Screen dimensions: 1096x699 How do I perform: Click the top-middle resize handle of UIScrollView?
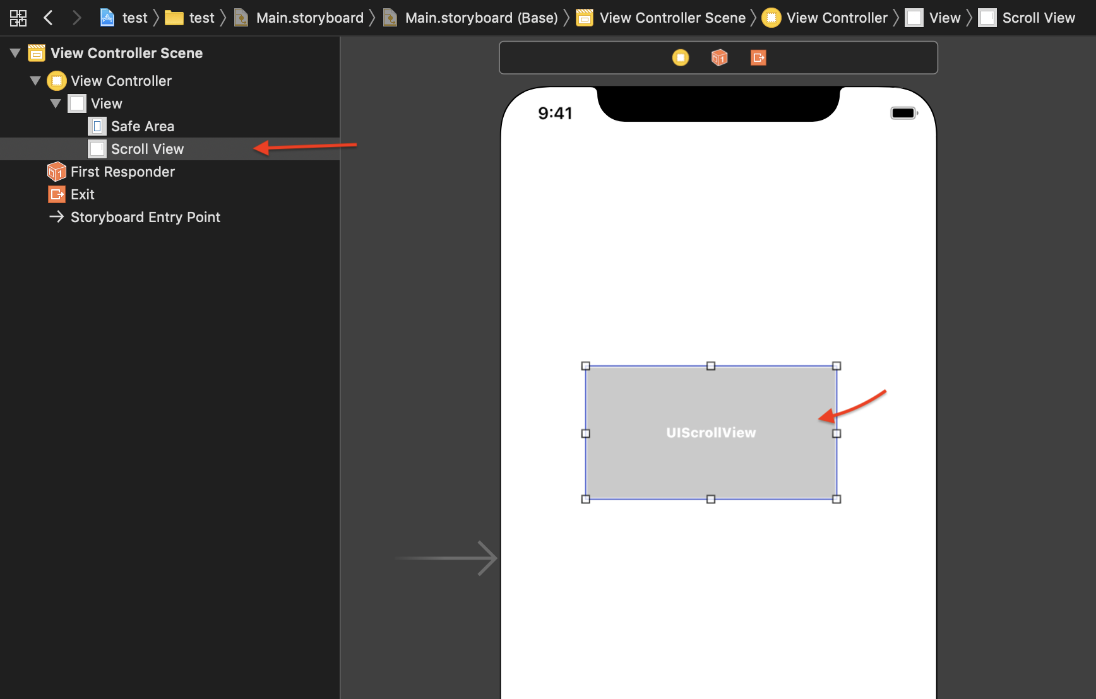coord(711,366)
